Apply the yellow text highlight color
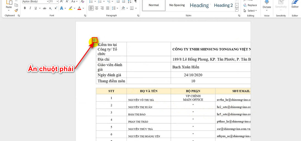 point(71,8)
